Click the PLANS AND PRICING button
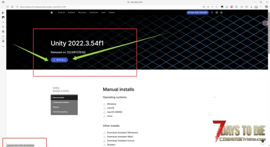The image size is (270, 147). tap(197, 12)
